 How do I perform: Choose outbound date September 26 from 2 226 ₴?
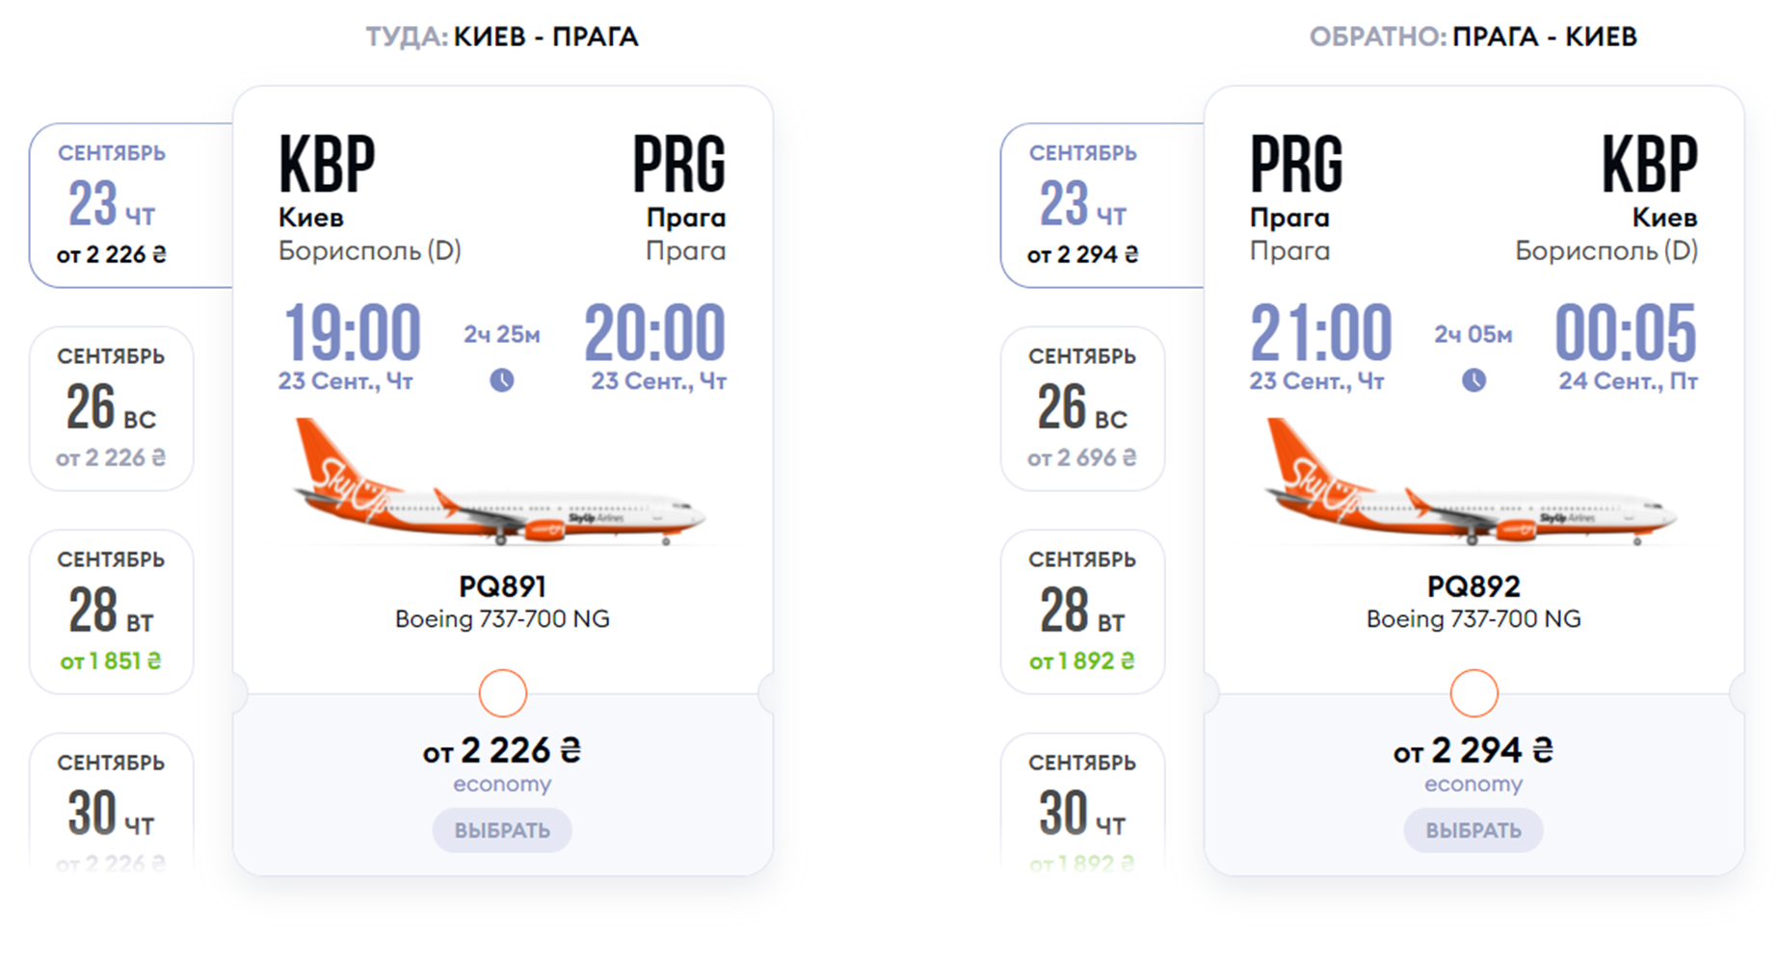click(112, 408)
